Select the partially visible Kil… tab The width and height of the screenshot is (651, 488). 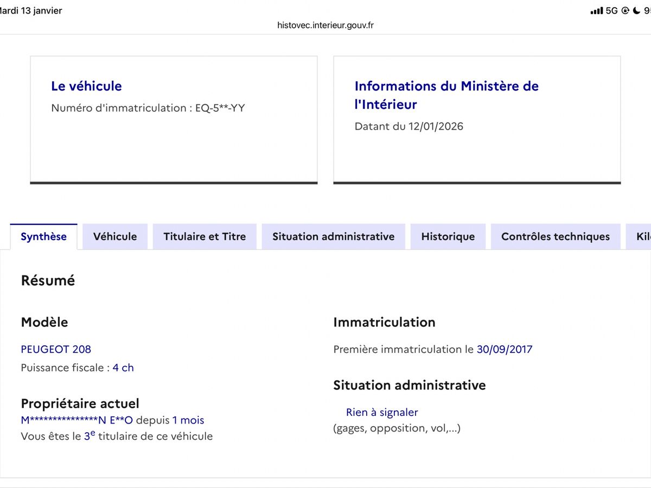640,236
